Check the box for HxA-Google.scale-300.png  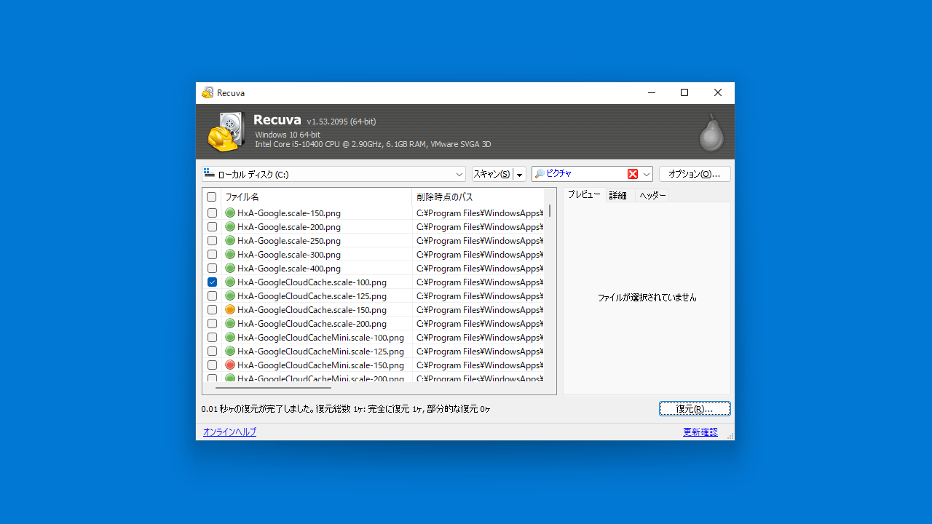[x=212, y=255]
